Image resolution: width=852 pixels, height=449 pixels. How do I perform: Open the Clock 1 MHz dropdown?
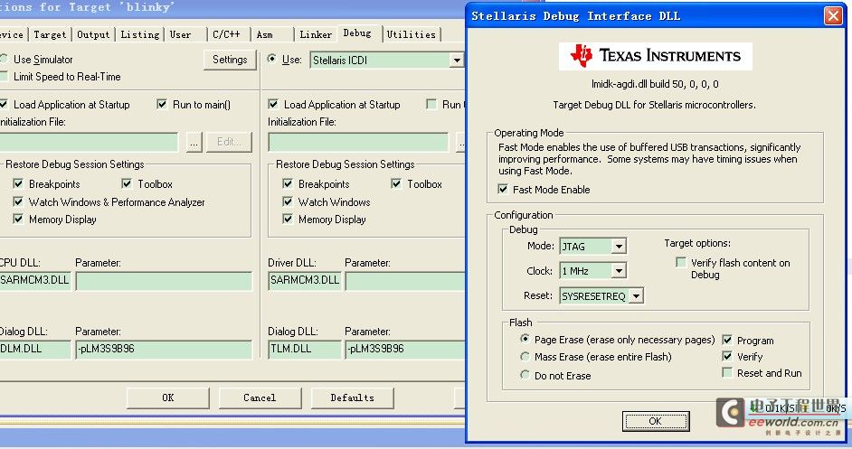tap(619, 270)
